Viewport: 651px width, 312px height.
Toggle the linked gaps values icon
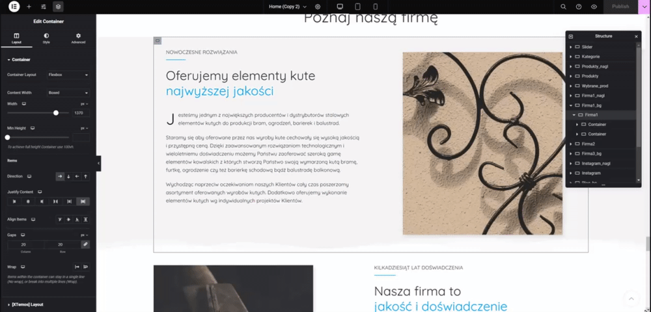coord(85,244)
